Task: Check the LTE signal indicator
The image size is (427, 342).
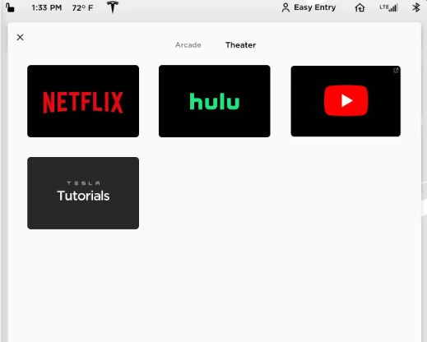Action: click(x=388, y=7)
